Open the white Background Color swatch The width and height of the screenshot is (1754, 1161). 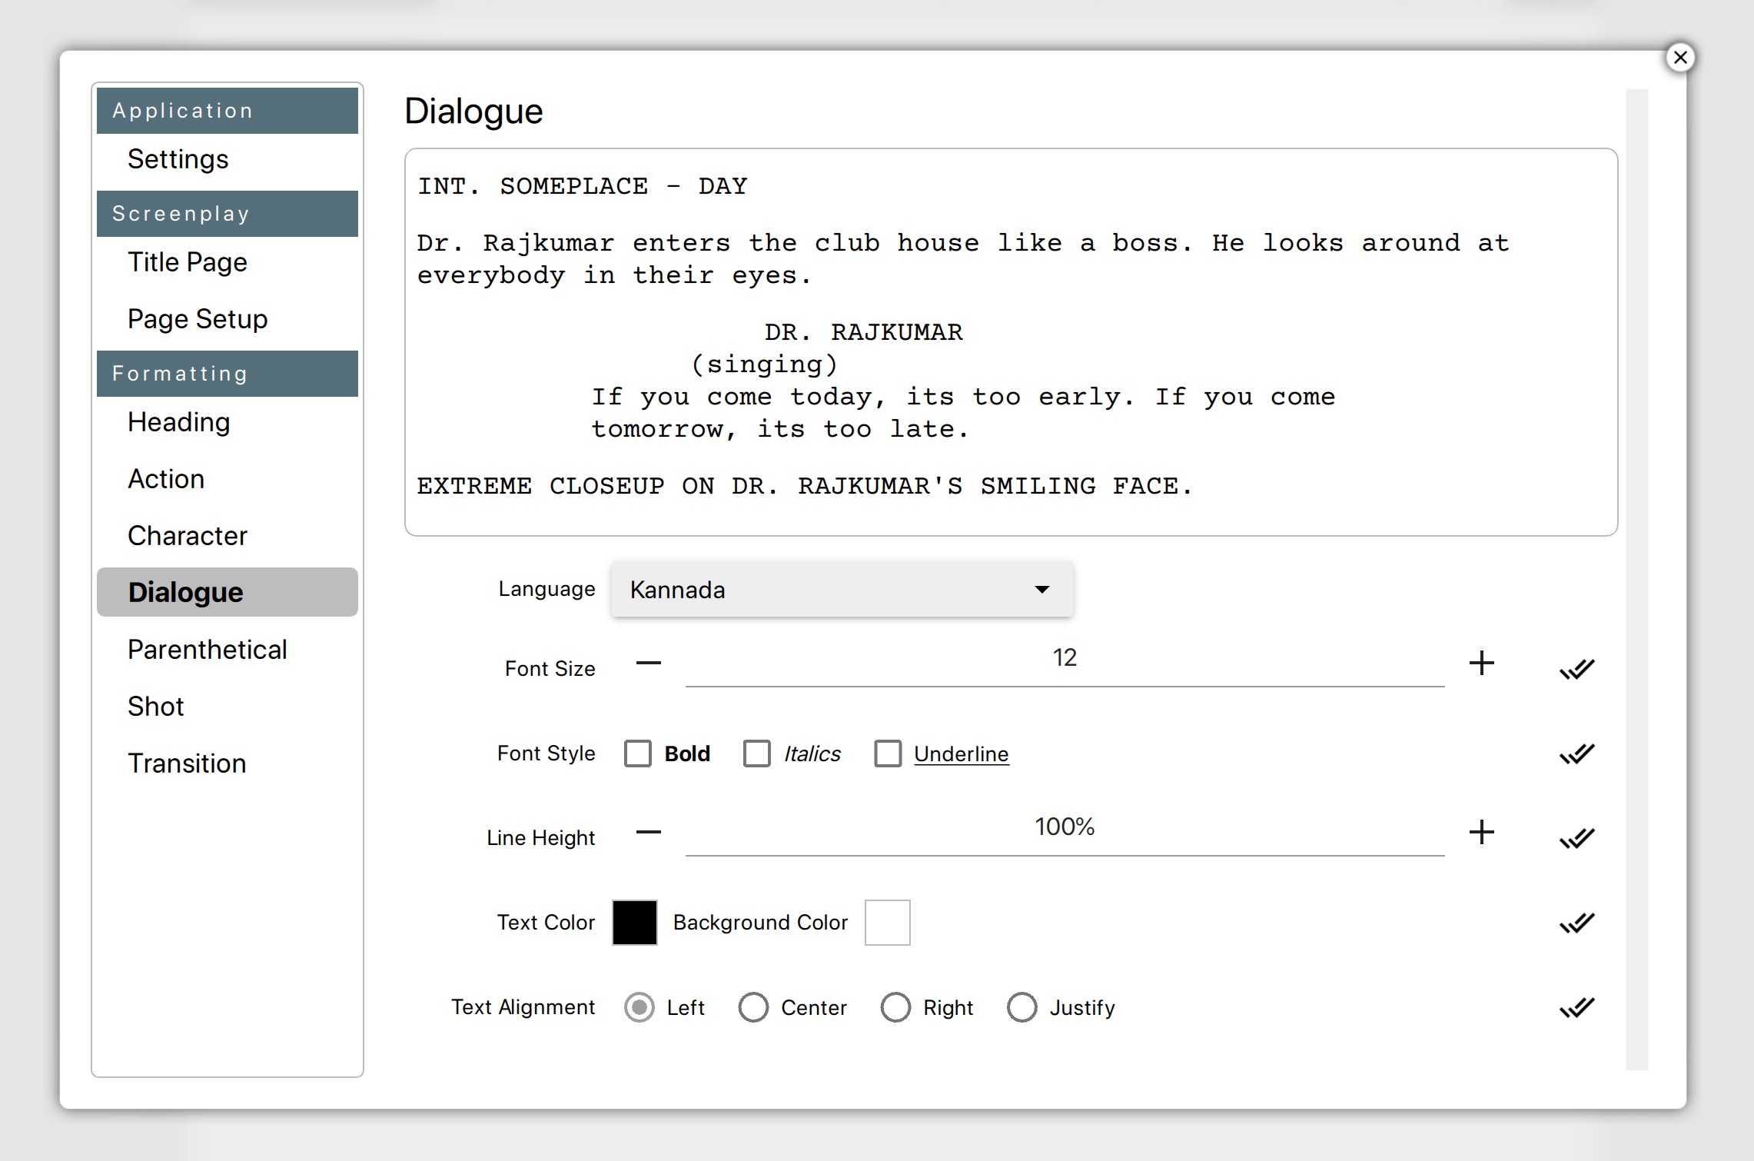[888, 923]
